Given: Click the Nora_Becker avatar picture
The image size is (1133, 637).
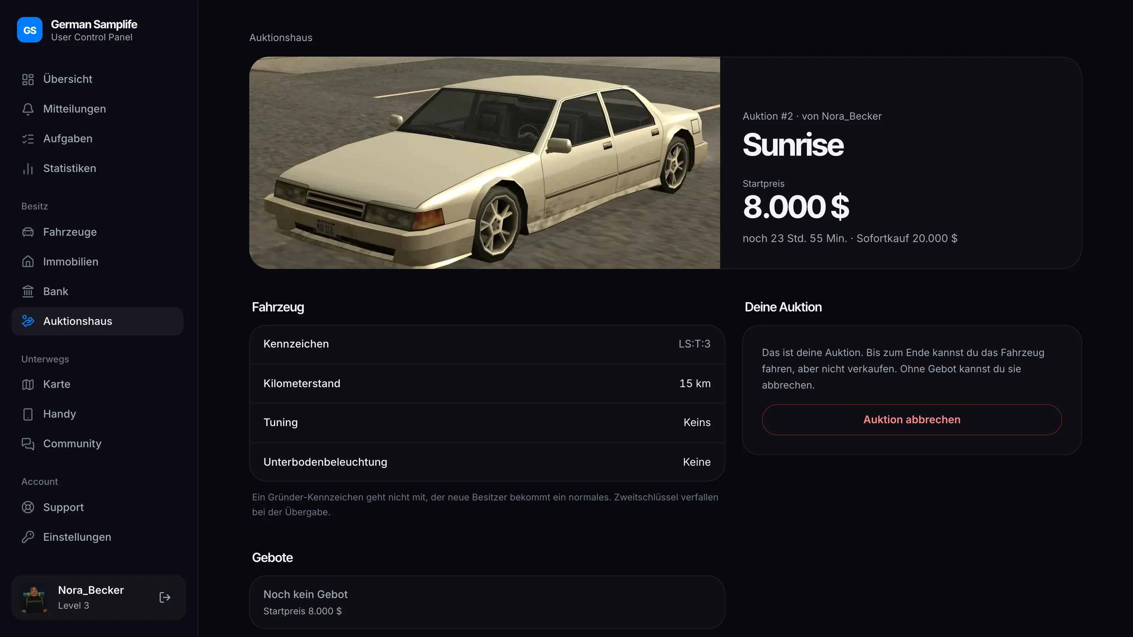Looking at the screenshot, I should [x=35, y=597].
